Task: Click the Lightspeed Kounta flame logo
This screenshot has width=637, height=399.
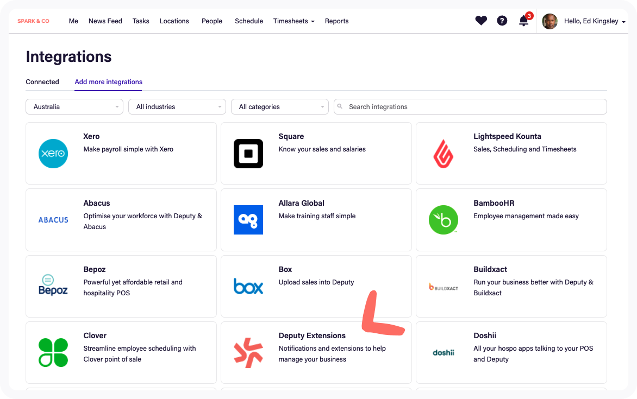Action: (443, 154)
